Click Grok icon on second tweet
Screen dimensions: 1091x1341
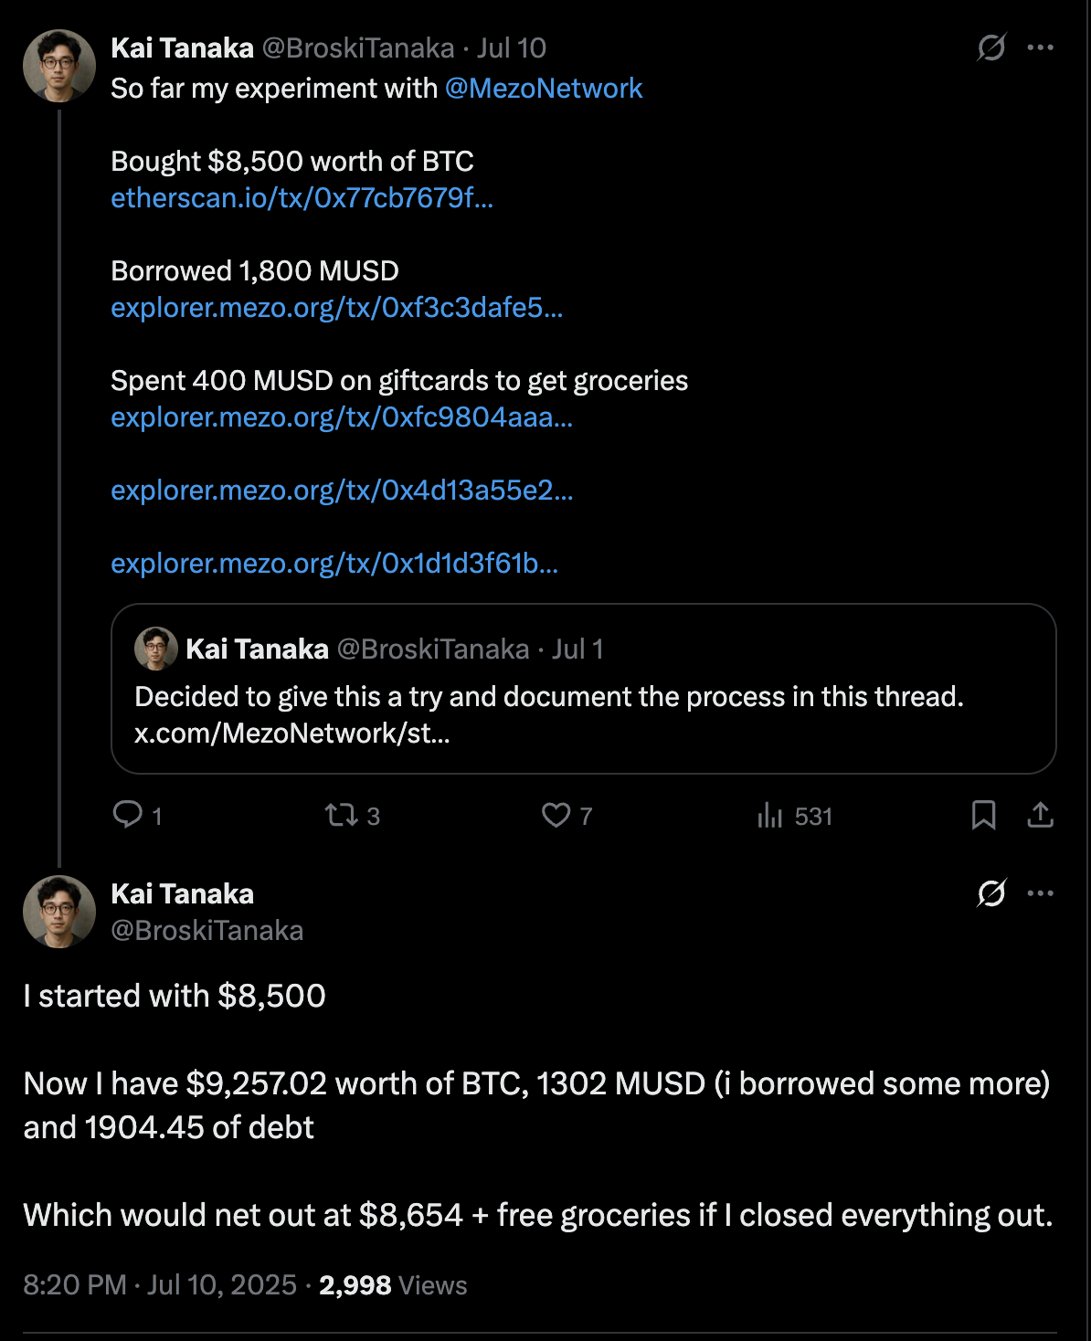[x=991, y=893]
